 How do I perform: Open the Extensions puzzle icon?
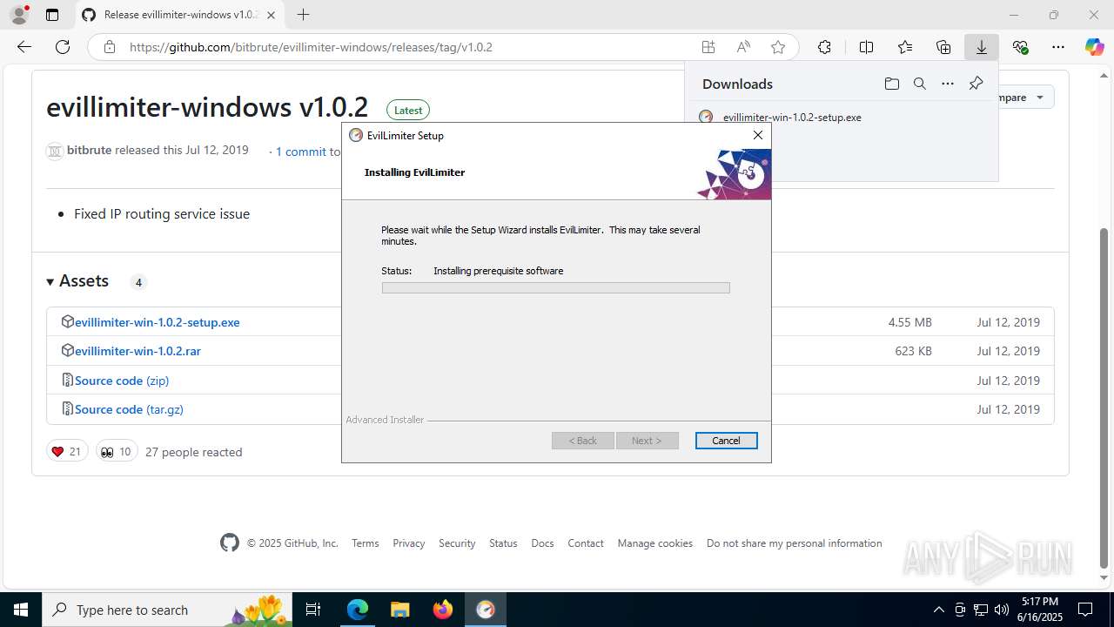[824, 47]
